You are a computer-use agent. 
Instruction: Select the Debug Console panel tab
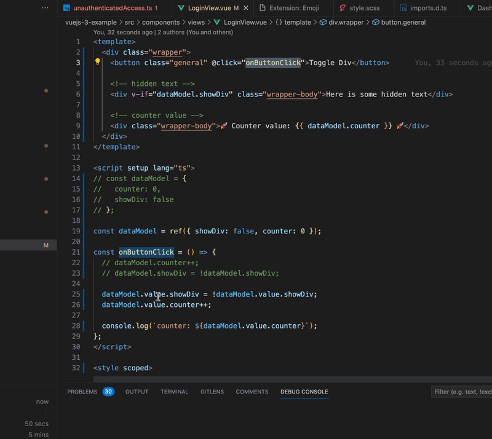tap(304, 392)
